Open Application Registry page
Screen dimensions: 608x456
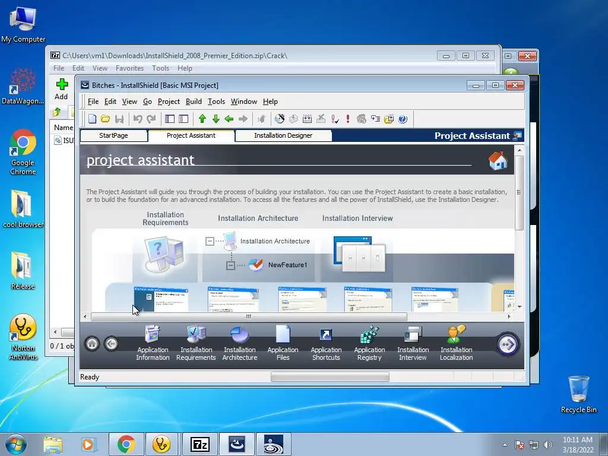point(369,343)
